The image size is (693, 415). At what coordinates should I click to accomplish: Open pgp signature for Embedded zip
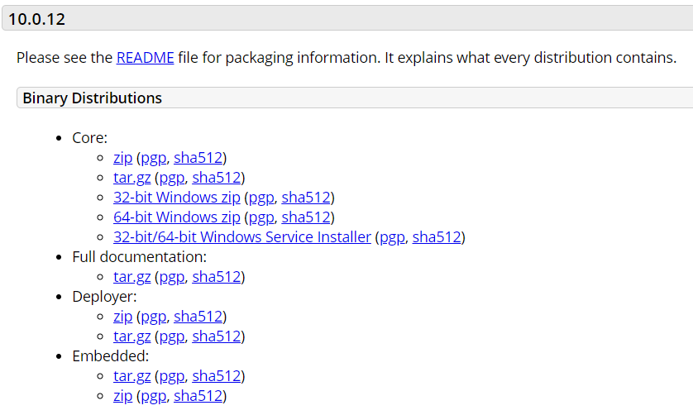click(154, 396)
